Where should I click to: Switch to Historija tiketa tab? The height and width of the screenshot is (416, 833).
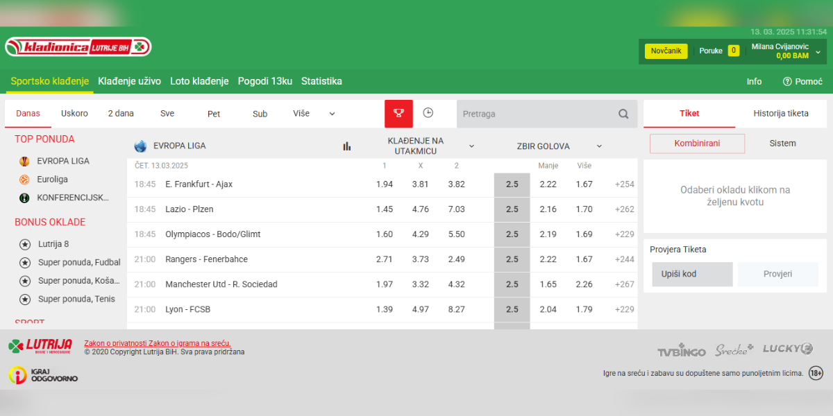pyautogui.click(x=781, y=114)
